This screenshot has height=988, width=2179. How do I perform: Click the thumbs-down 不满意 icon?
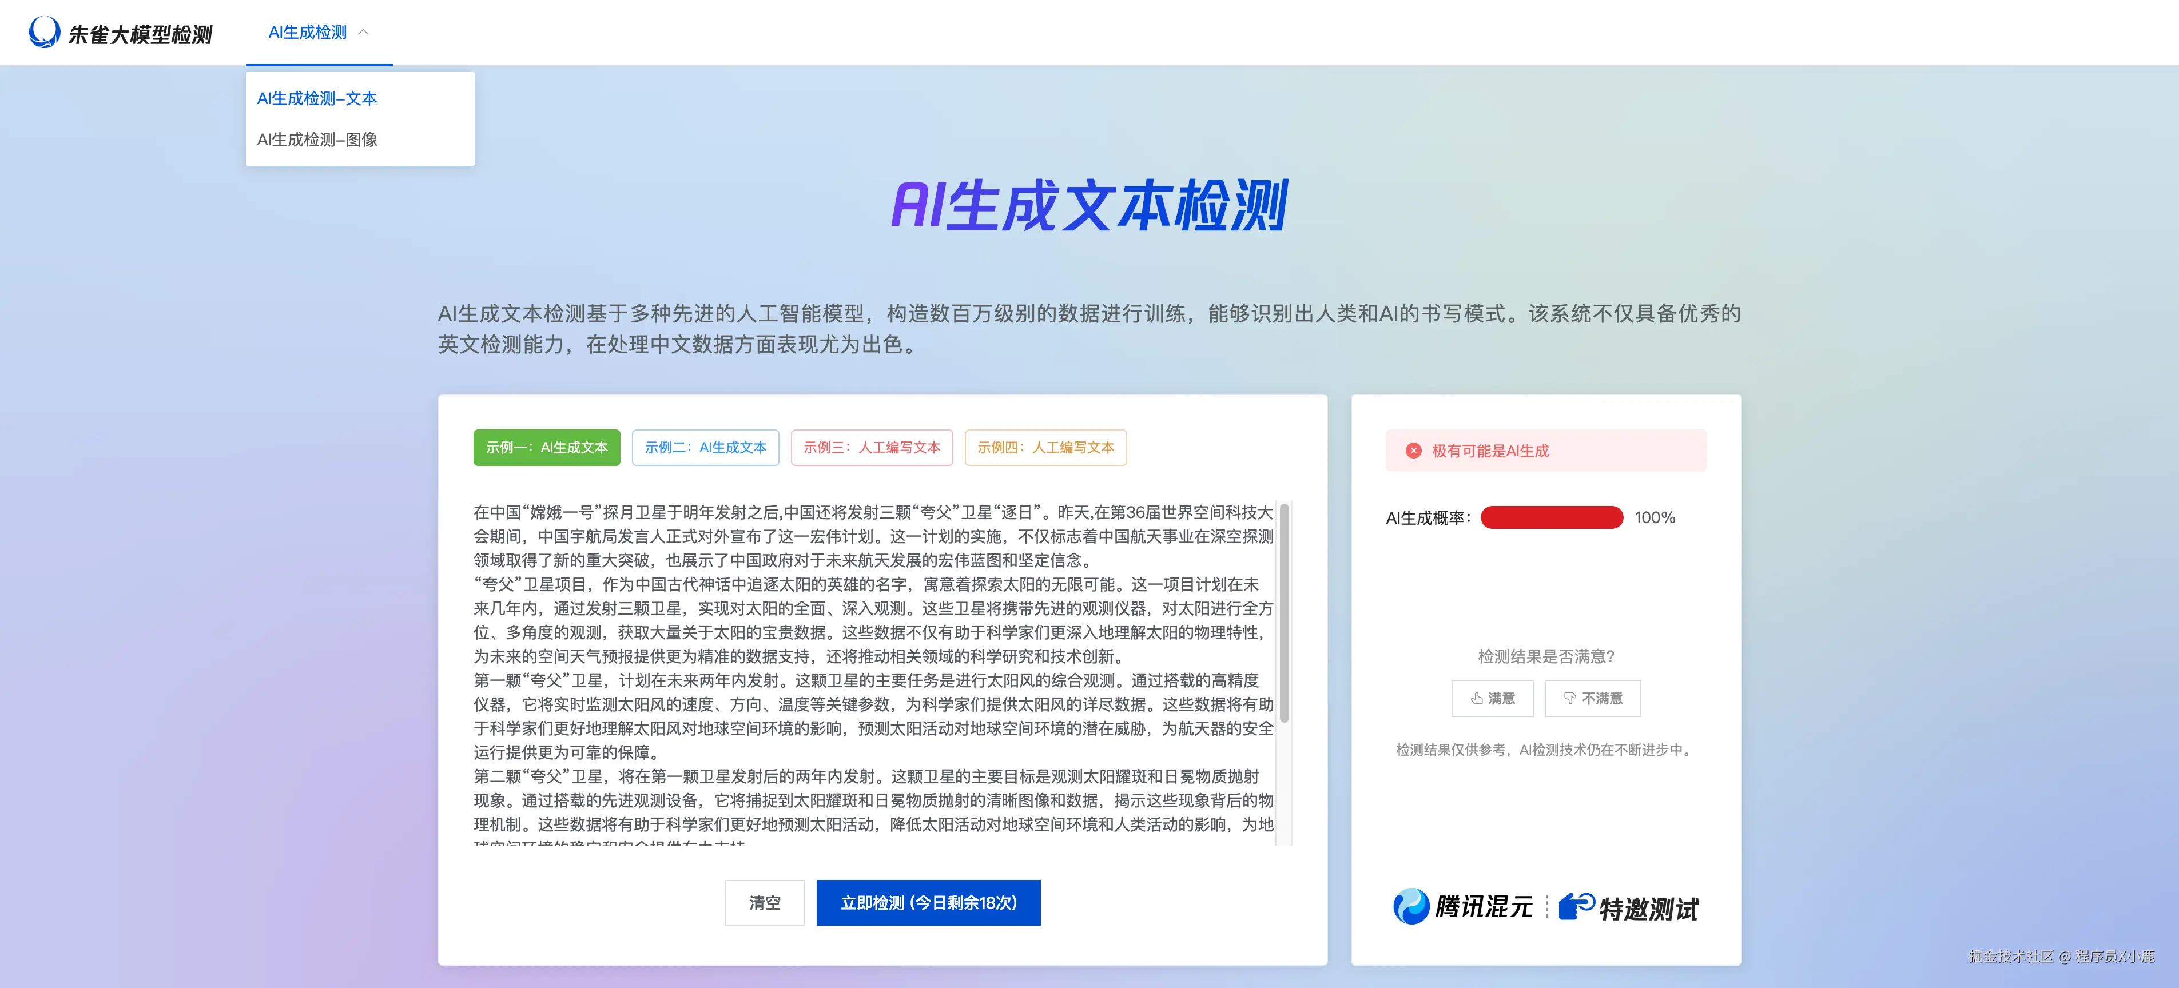click(x=1570, y=698)
